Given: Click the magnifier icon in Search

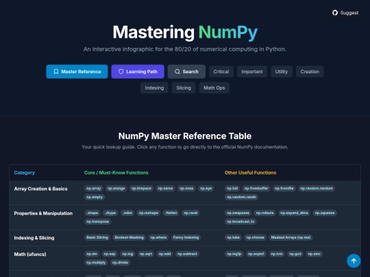Looking at the screenshot, I should (x=177, y=72).
